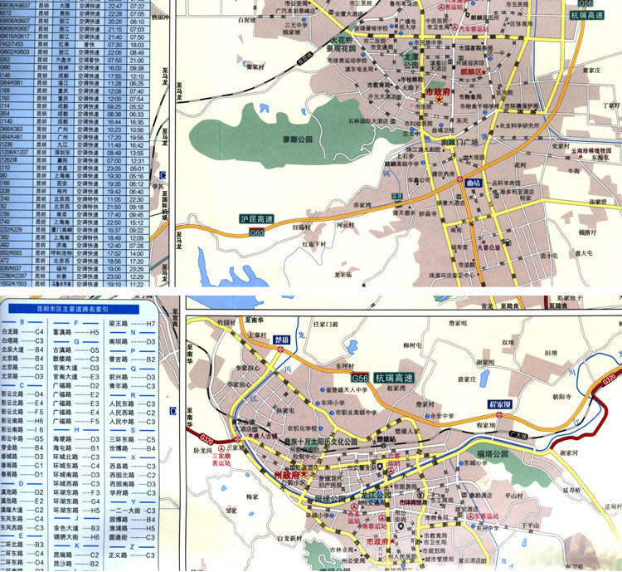Click the blue D grid marker

click(x=173, y=411)
